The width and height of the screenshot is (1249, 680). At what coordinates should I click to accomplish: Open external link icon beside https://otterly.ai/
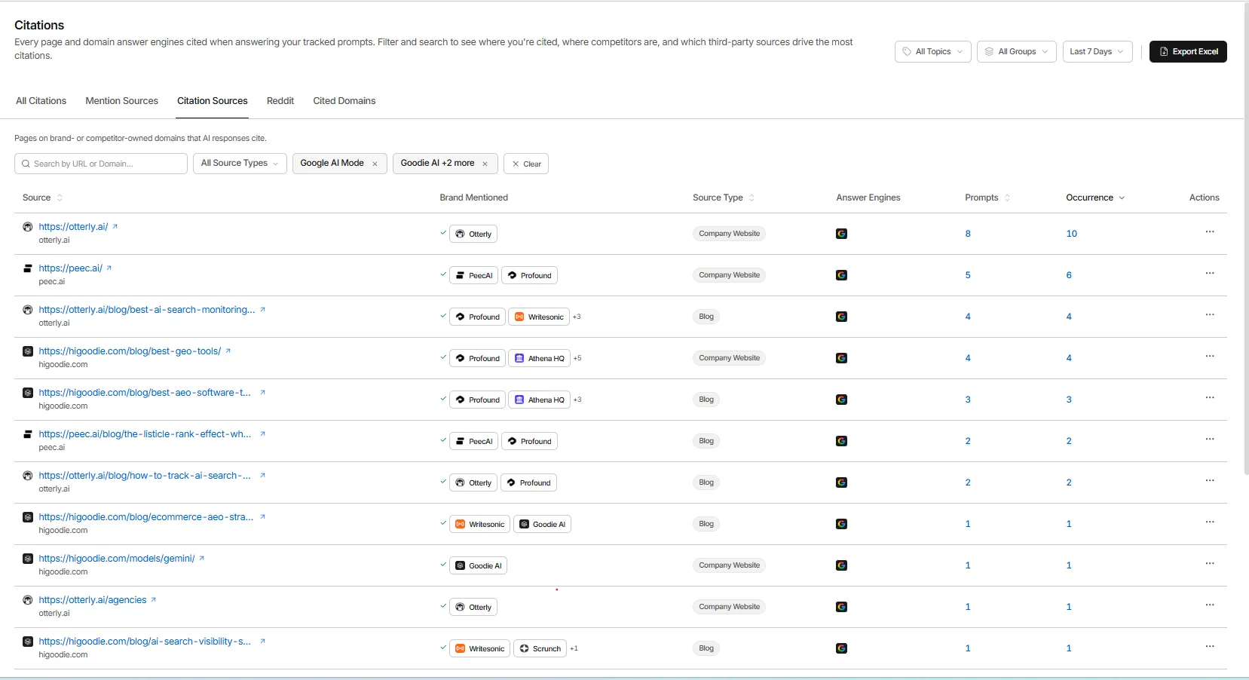tap(115, 226)
